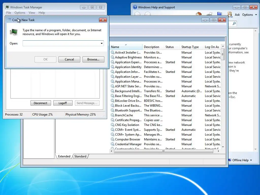Click "Processes: 32" in status bar
The image size is (260, 195).
tap(14, 115)
